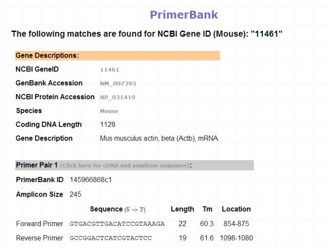Screen dimensions: 330x249
Task: Click the reverse primer location 1098-1080
Action: [236, 238]
